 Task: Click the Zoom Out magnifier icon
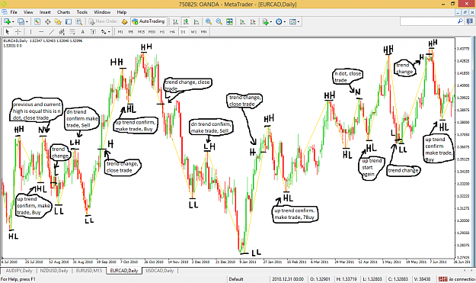(219, 21)
